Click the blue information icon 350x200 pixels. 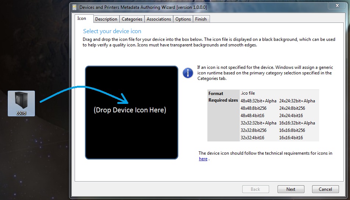(x=188, y=73)
